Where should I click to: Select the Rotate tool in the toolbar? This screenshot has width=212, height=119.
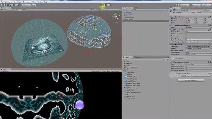10,5
